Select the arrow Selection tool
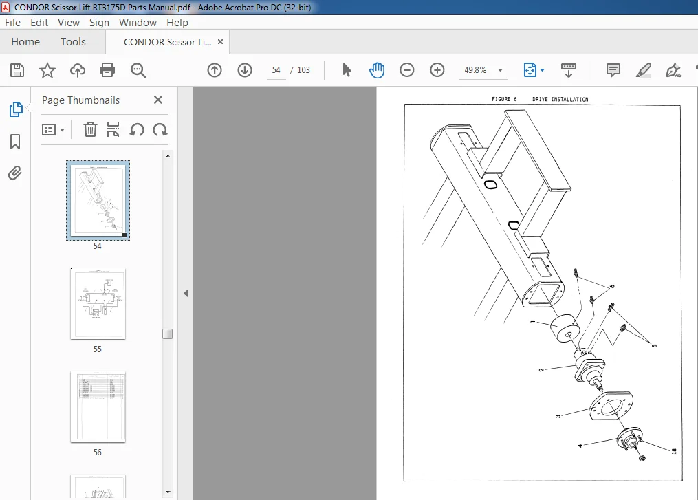Screen dimensions: 698x500 tap(347, 70)
